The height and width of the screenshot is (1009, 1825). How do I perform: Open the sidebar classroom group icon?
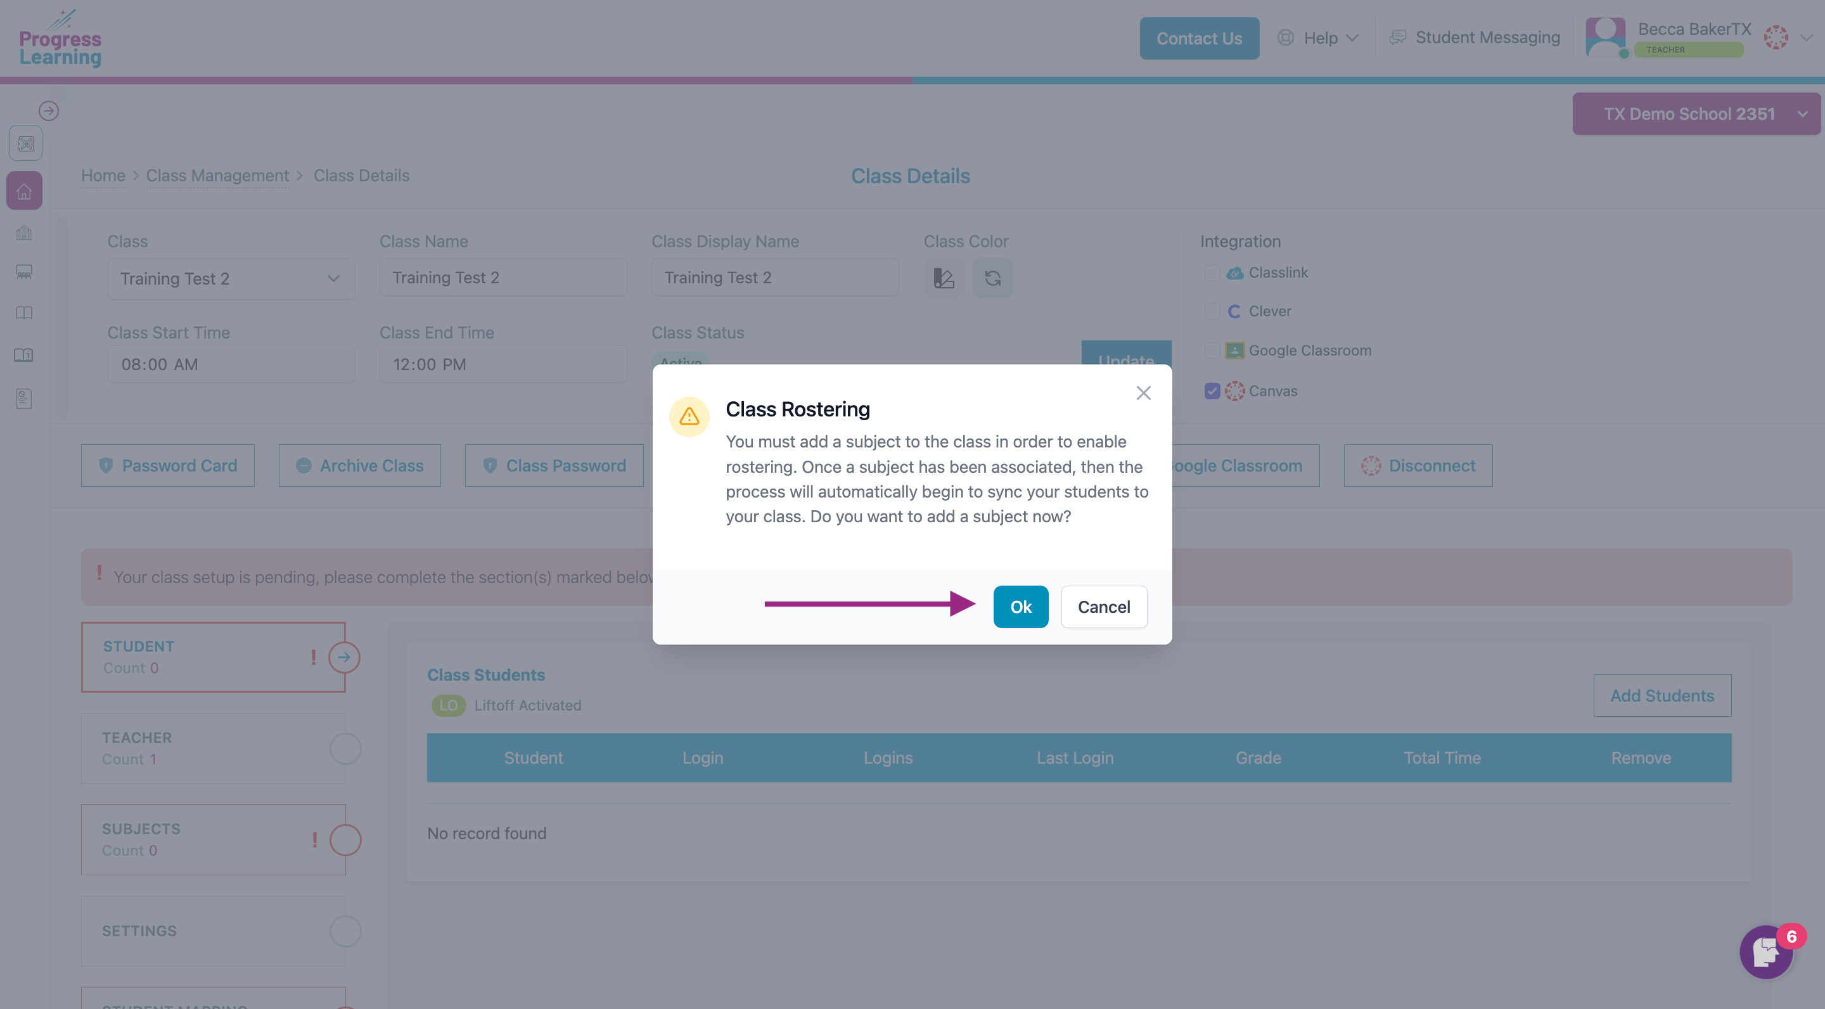click(x=24, y=272)
